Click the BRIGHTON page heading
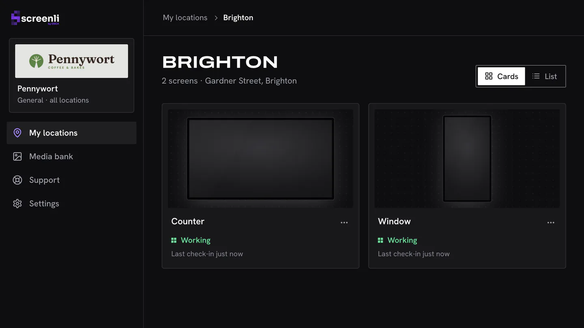Image resolution: width=584 pixels, height=328 pixels. (x=220, y=62)
